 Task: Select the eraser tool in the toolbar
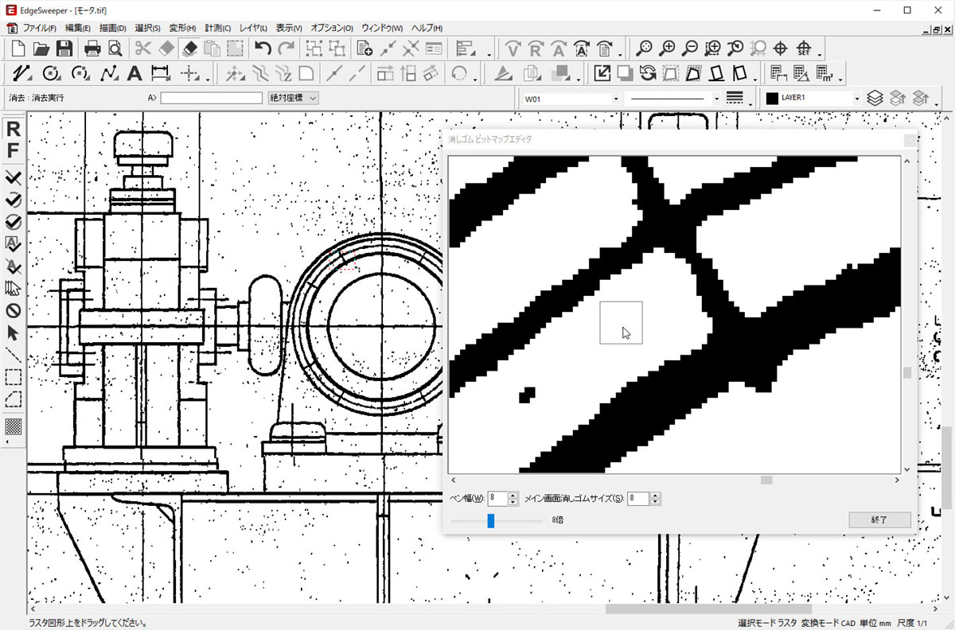[x=189, y=48]
